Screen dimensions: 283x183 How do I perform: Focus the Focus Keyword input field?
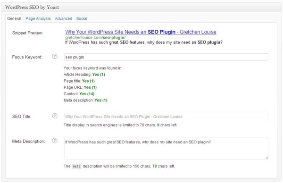click(x=166, y=57)
